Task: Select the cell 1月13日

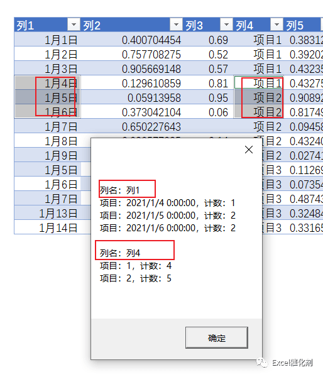Action: pos(47,212)
